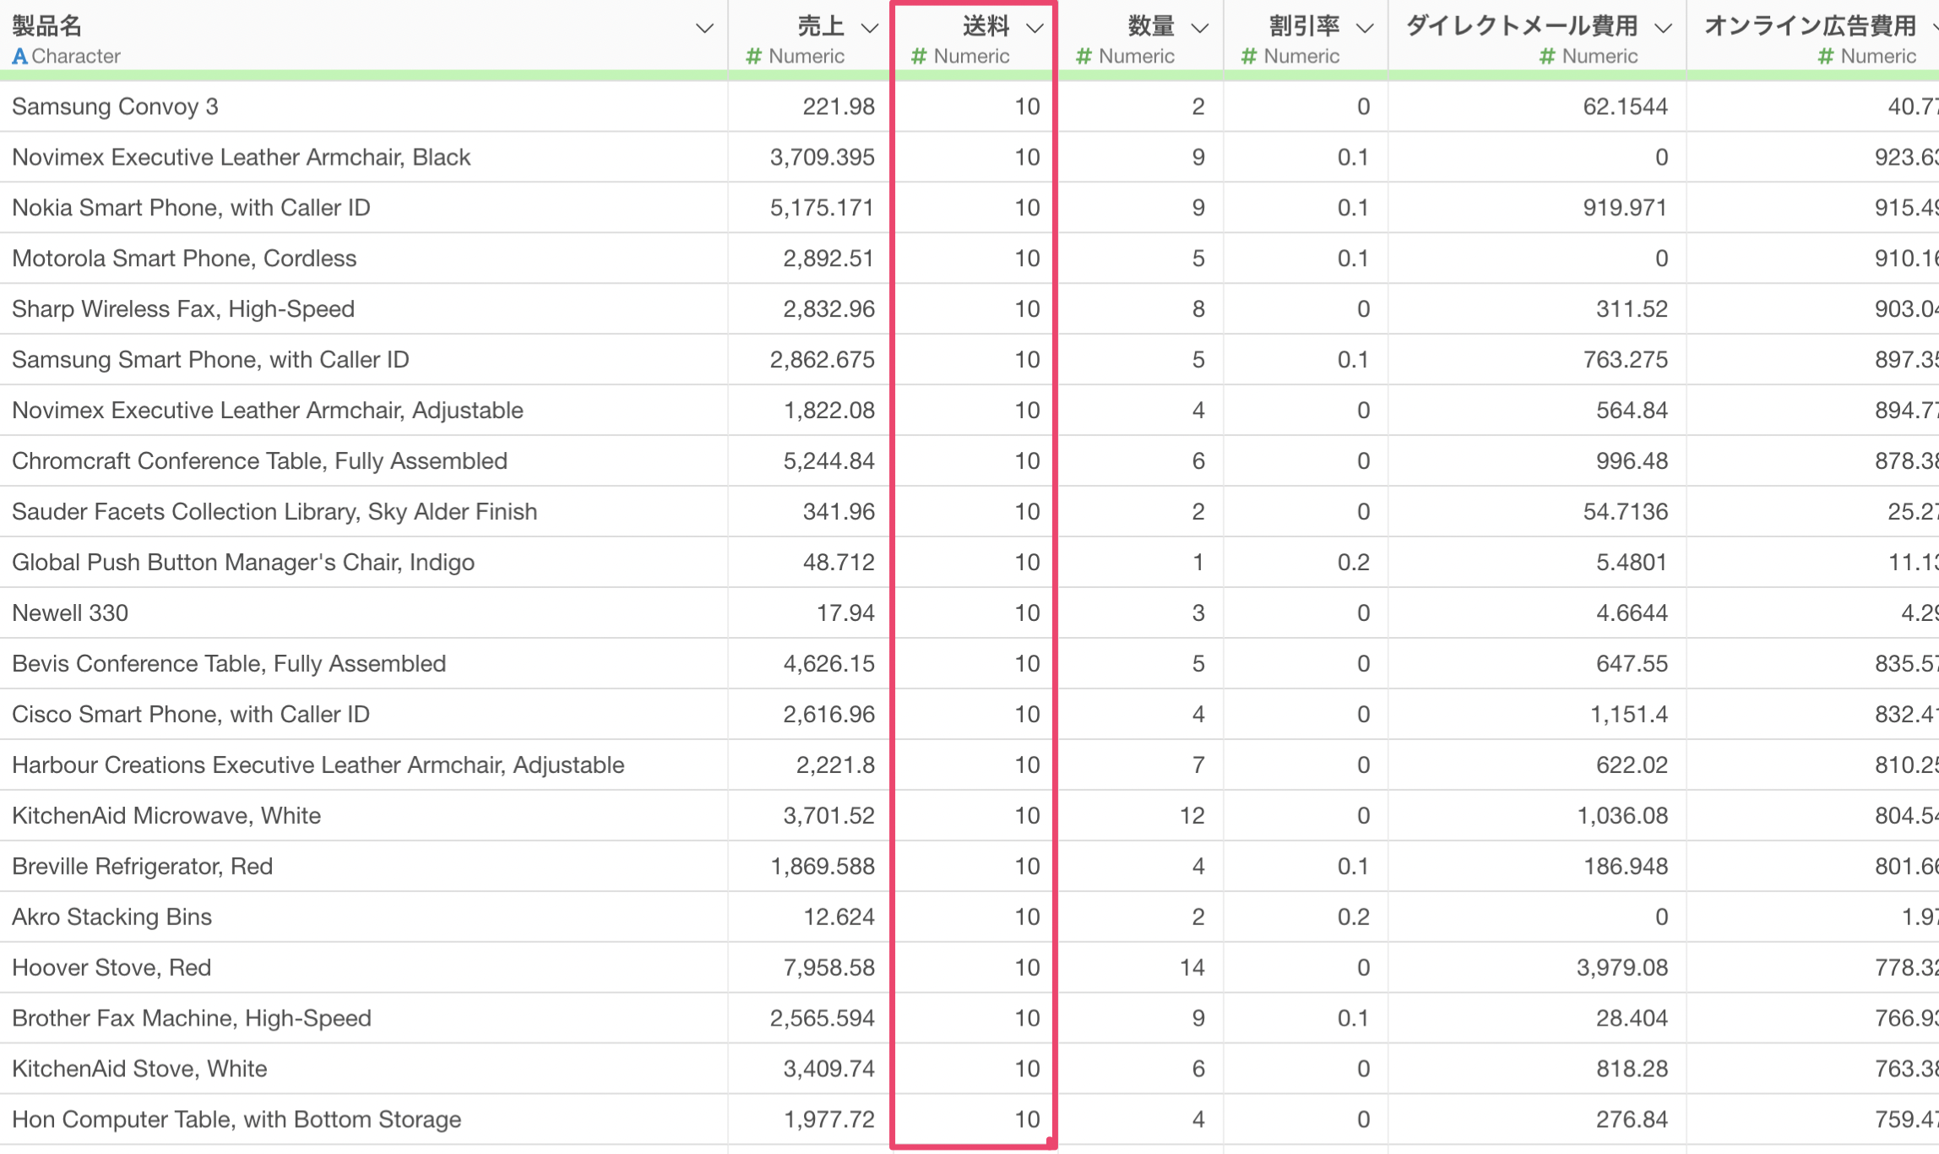Click the numeric hash icon under オンライン広告費用
The width and height of the screenshot is (1939, 1154).
click(x=1826, y=57)
